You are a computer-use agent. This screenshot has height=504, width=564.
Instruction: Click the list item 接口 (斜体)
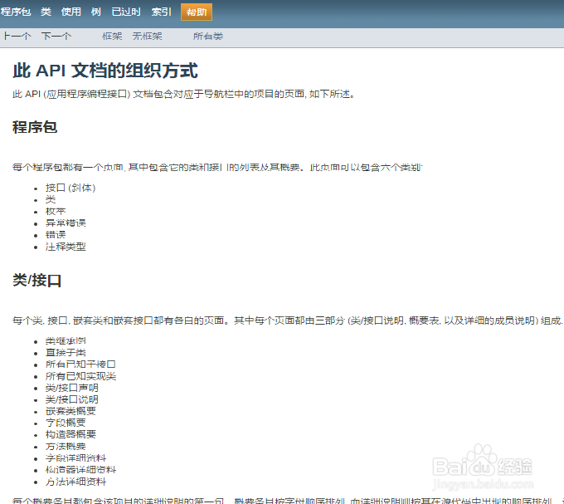pos(70,188)
